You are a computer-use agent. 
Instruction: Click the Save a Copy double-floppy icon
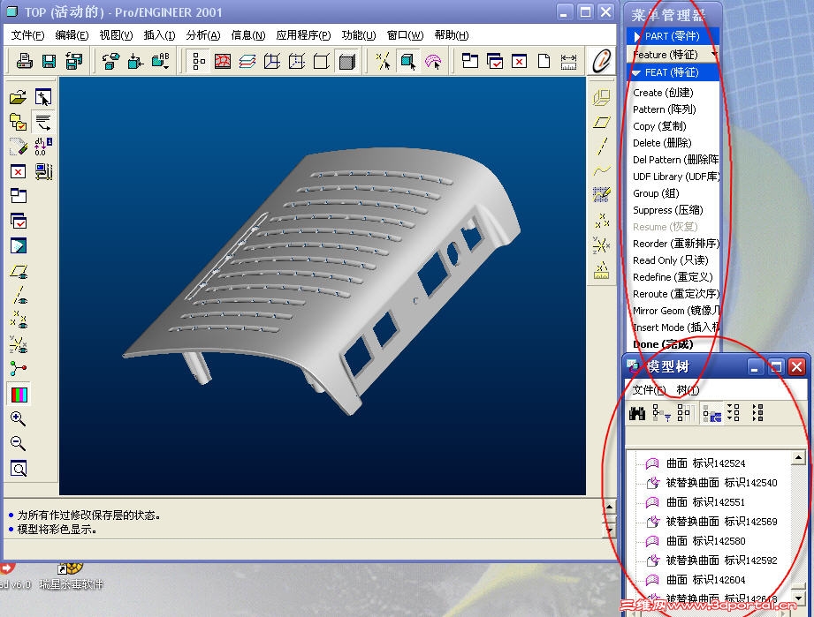73,61
